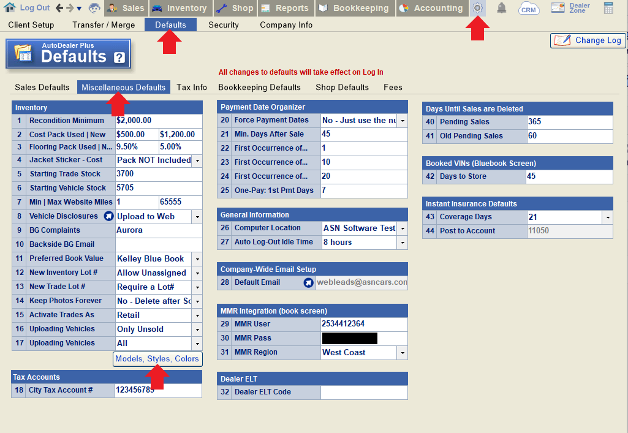This screenshot has height=433, width=628.
Task: Click the settings gear icon
Action: click(477, 7)
